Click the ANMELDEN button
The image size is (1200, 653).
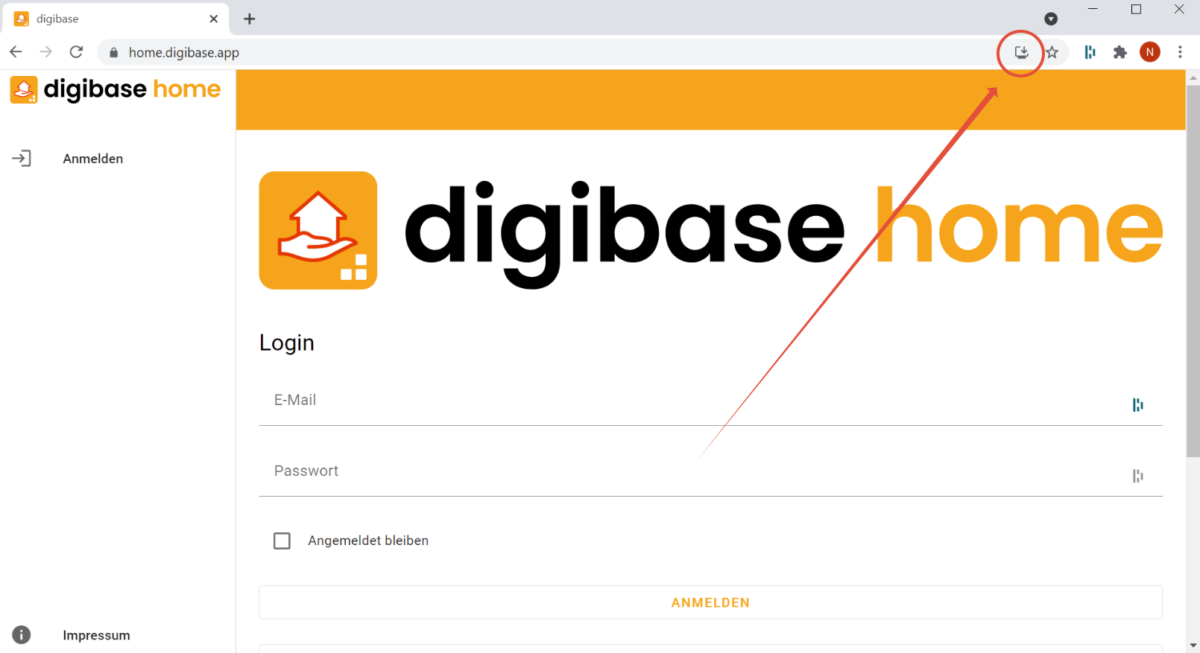click(710, 602)
